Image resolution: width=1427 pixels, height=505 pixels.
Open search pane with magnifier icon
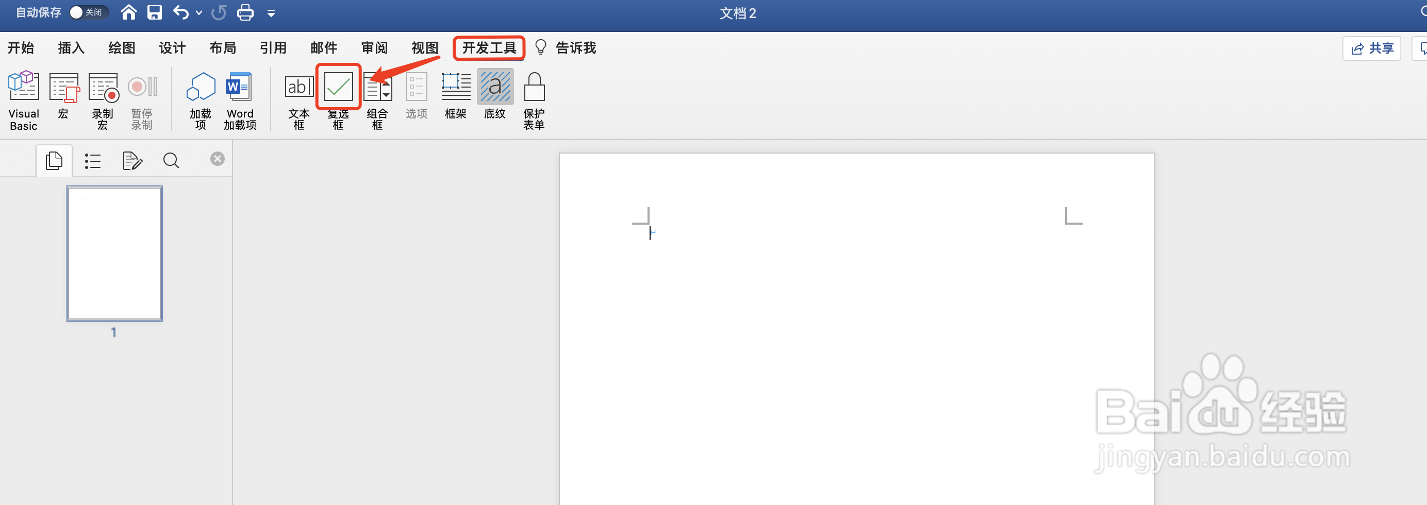click(x=171, y=161)
